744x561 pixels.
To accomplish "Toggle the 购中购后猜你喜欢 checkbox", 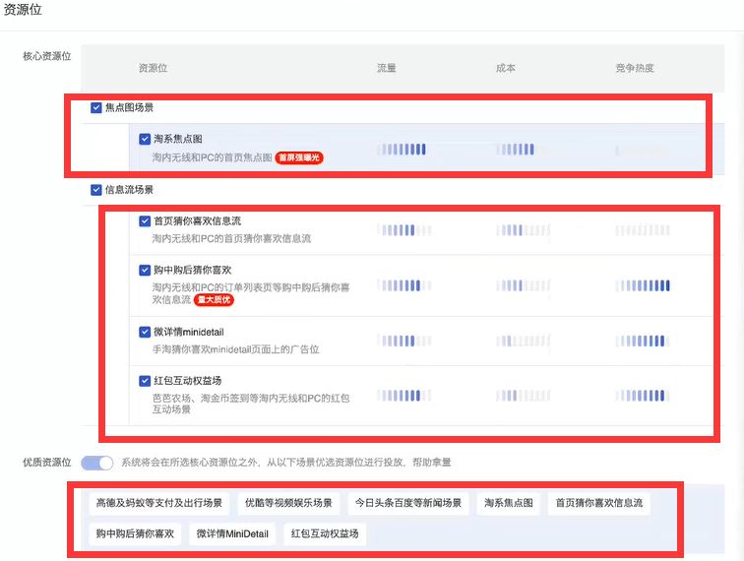I will (145, 270).
